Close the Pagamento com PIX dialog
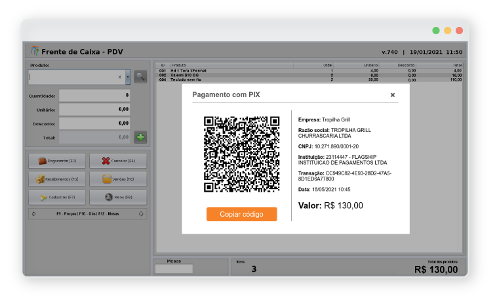The height and width of the screenshot is (304, 497). point(393,95)
